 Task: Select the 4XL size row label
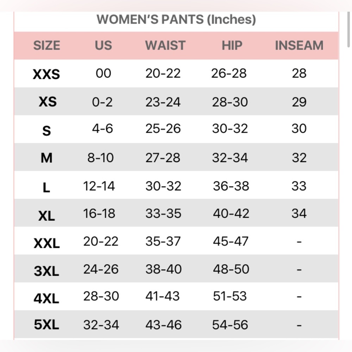tap(46, 298)
